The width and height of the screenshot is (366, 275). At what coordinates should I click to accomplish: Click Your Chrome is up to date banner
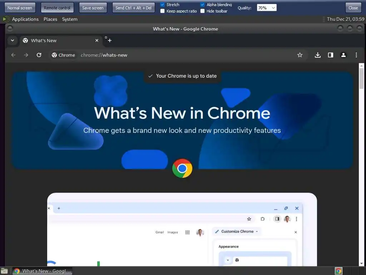183,76
